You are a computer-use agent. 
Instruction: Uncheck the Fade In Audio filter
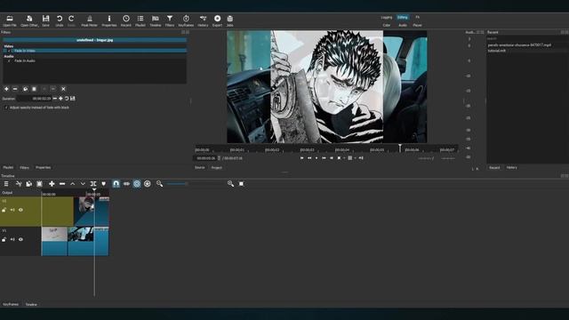click(x=9, y=61)
